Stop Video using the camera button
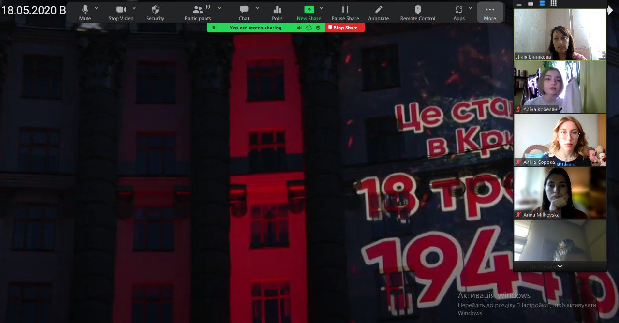Screen dimensions: 619x323 (120, 13)
